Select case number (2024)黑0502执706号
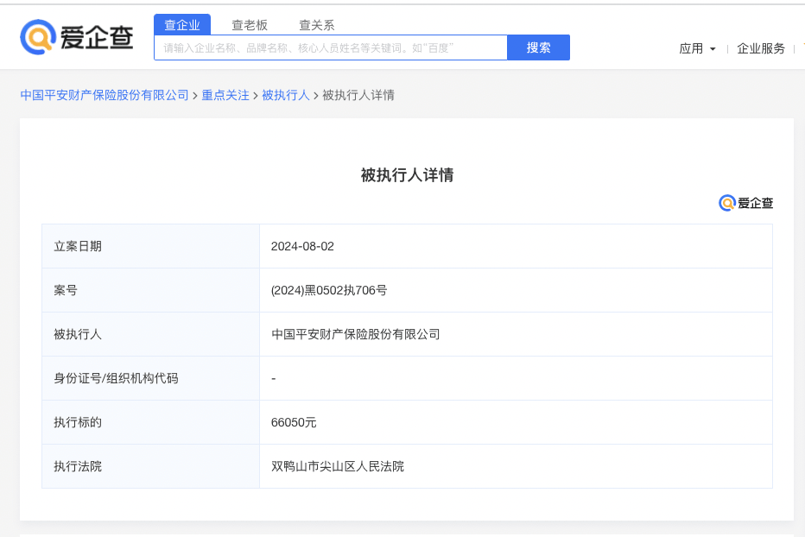Screen dimensions: 805x537 tap(329, 291)
